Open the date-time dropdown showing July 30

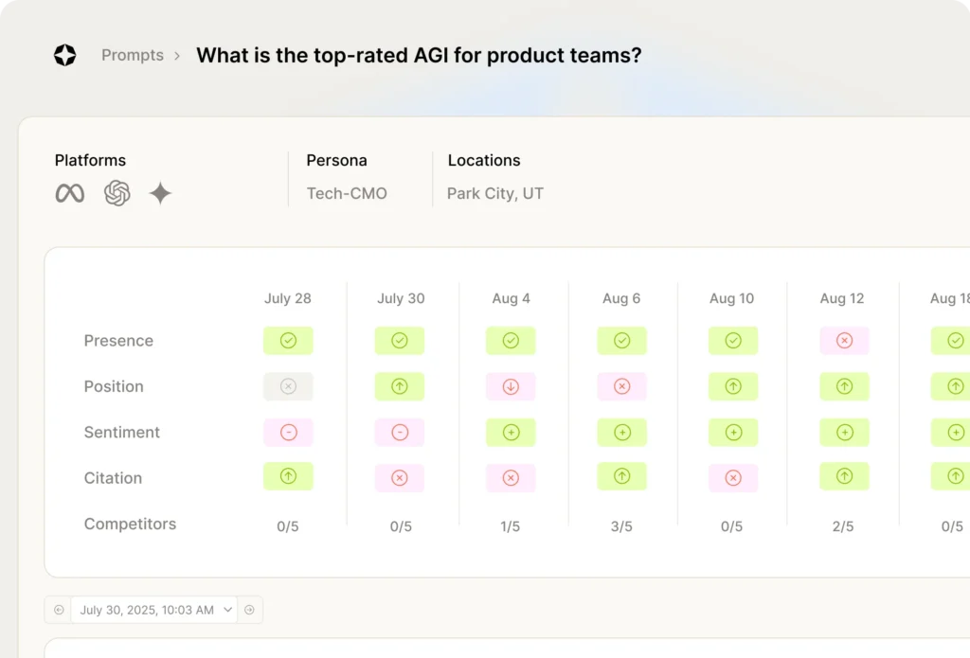(x=153, y=609)
